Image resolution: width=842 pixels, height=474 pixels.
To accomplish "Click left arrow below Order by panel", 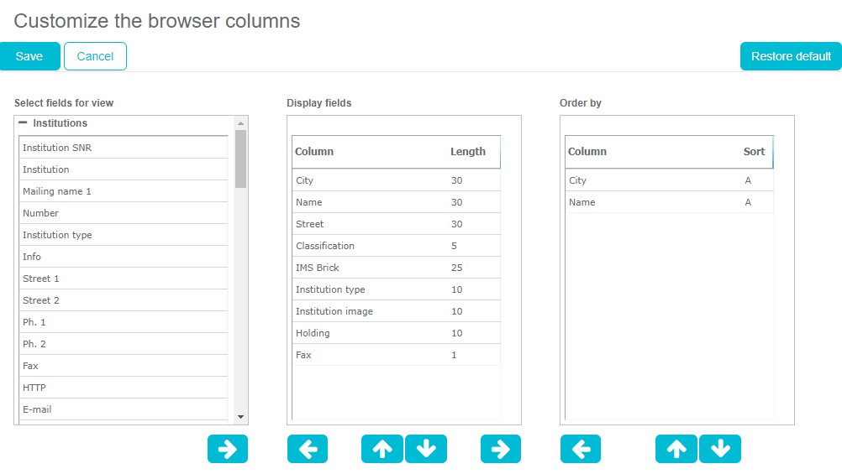I will click(x=581, y=449).
